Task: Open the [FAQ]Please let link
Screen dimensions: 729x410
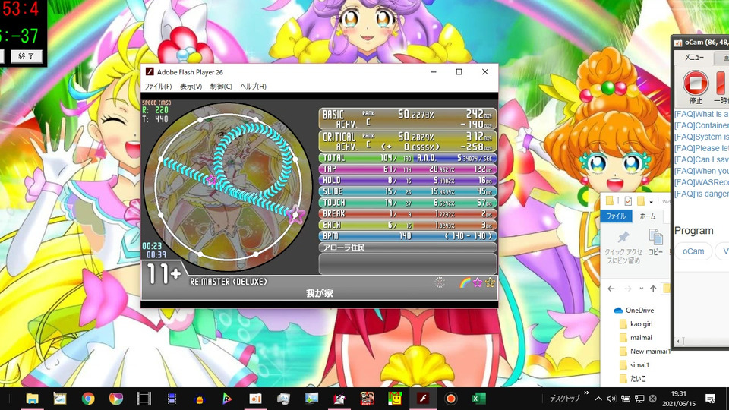Action: 702,148
